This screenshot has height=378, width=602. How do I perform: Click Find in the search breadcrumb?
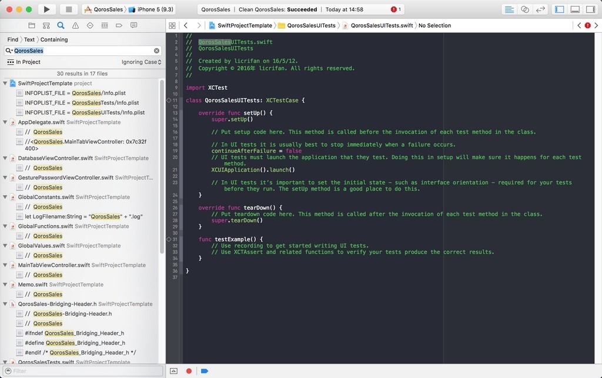click(x=13, y=39)
